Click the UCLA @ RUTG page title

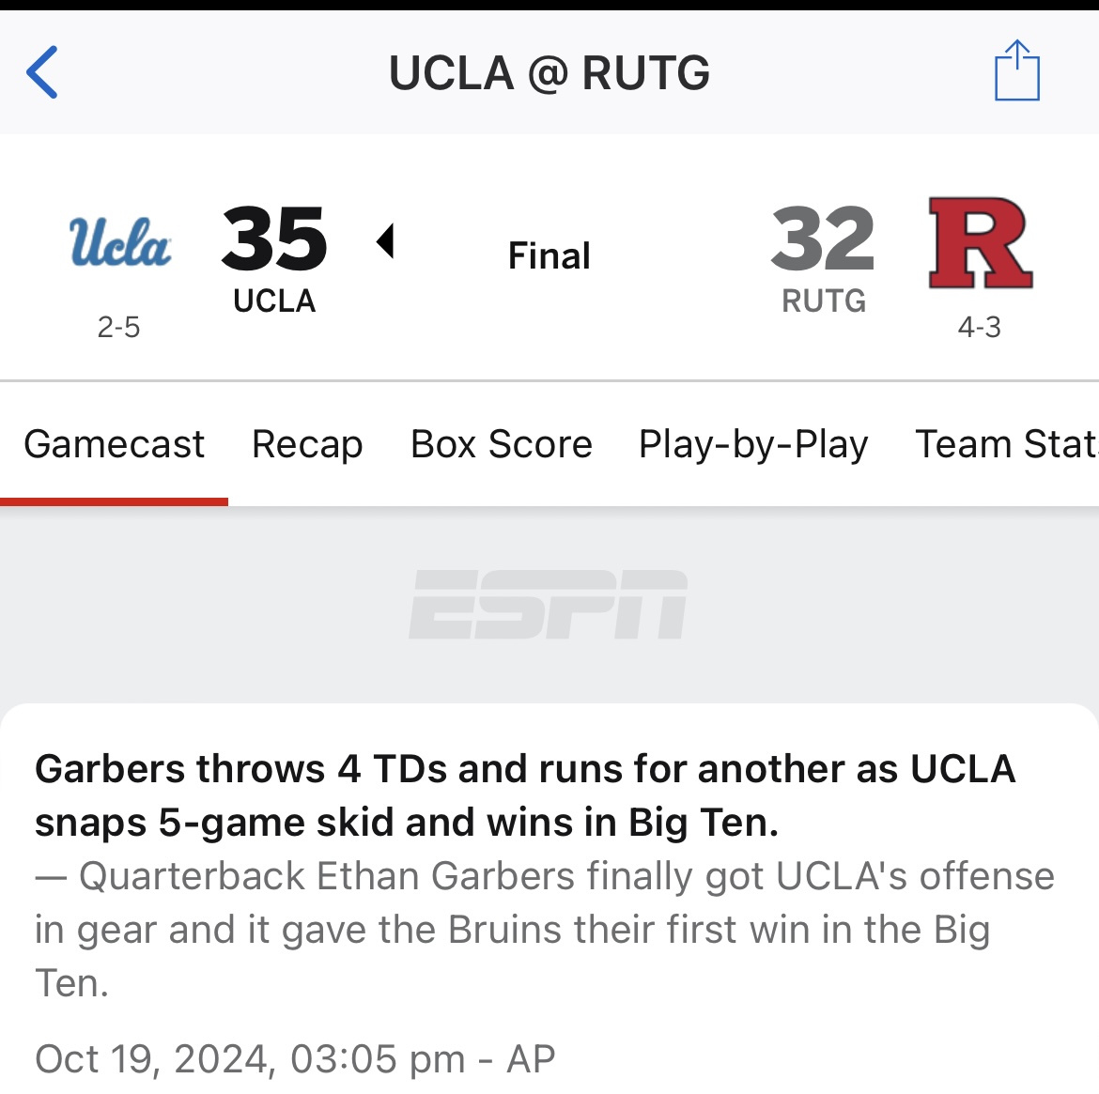[549, 73]
